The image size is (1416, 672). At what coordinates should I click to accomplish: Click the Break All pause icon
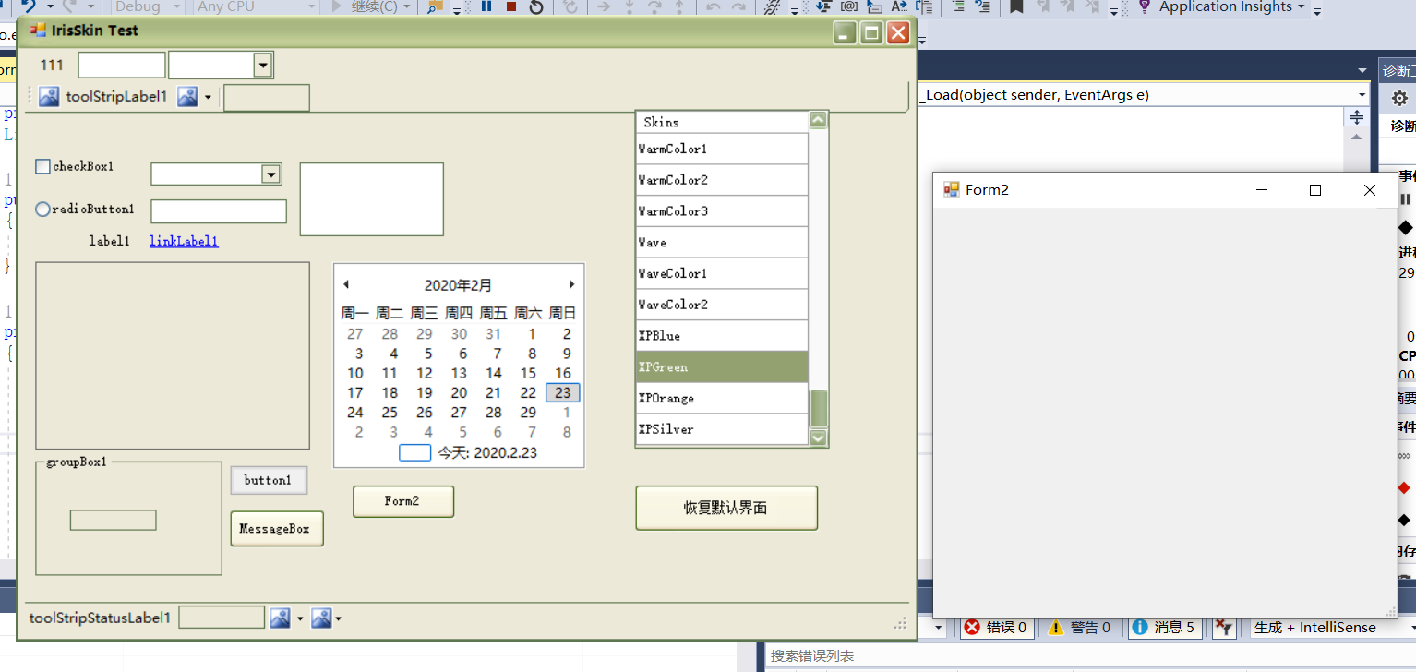tap(486, 8)
